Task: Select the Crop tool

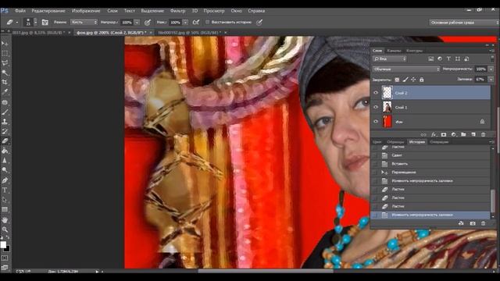Action: click(5, 82)
